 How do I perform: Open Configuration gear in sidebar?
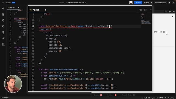(x=3, y=26)
